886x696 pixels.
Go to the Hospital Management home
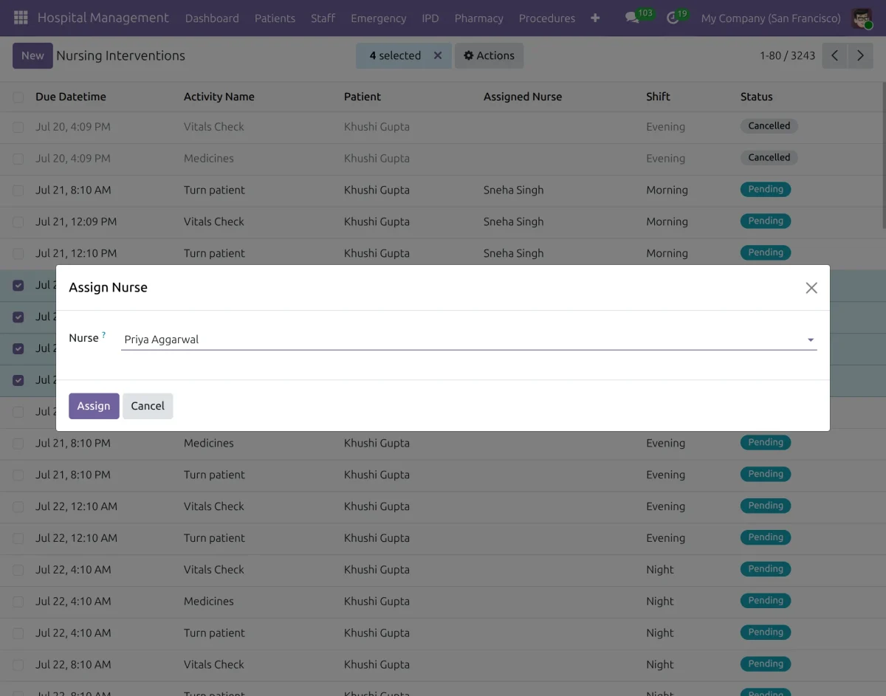(x=103, y=18)
